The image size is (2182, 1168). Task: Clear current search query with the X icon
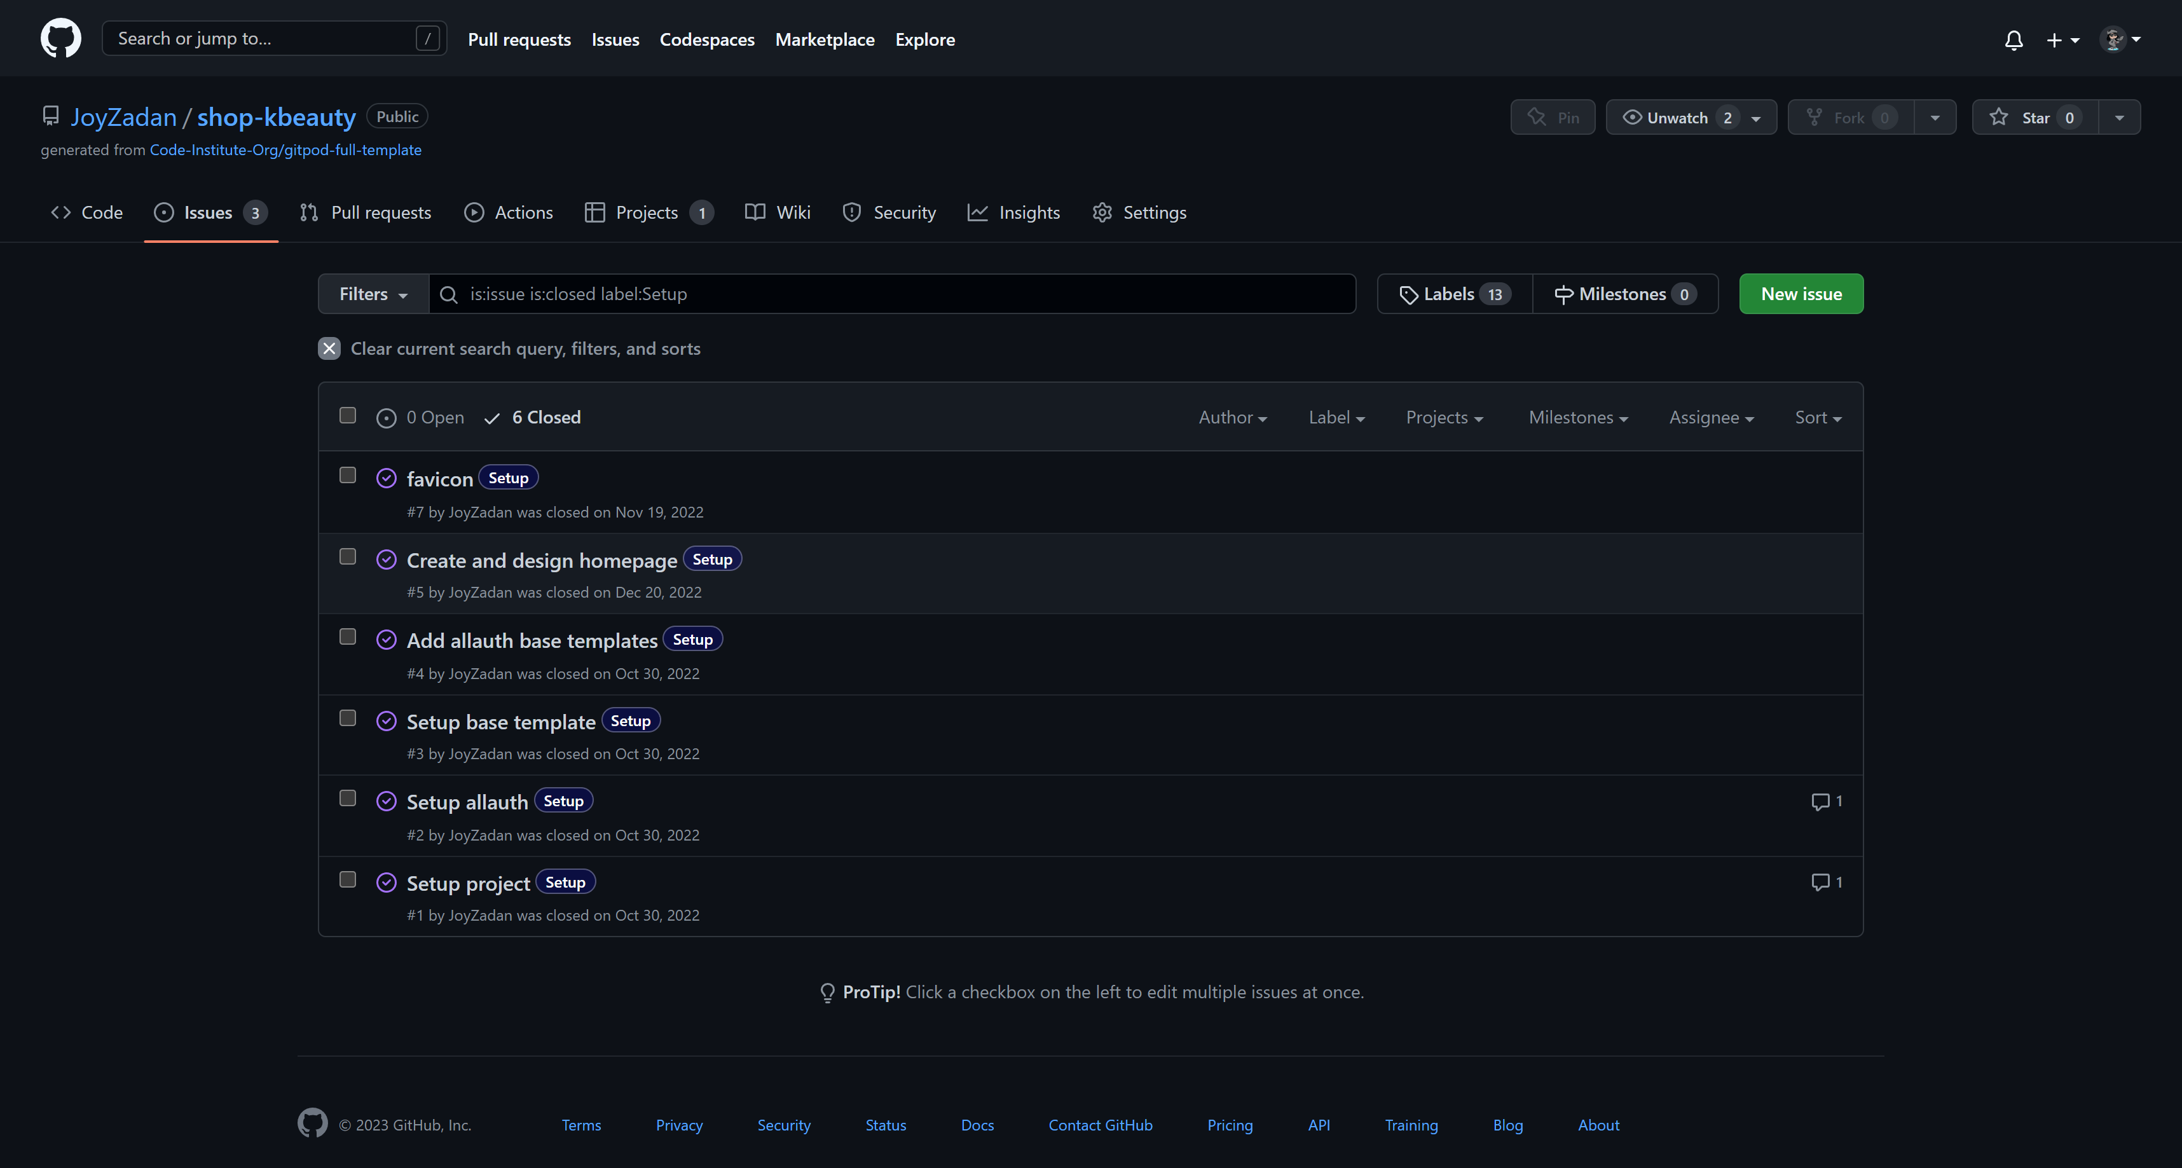click(x=329, y=348)
